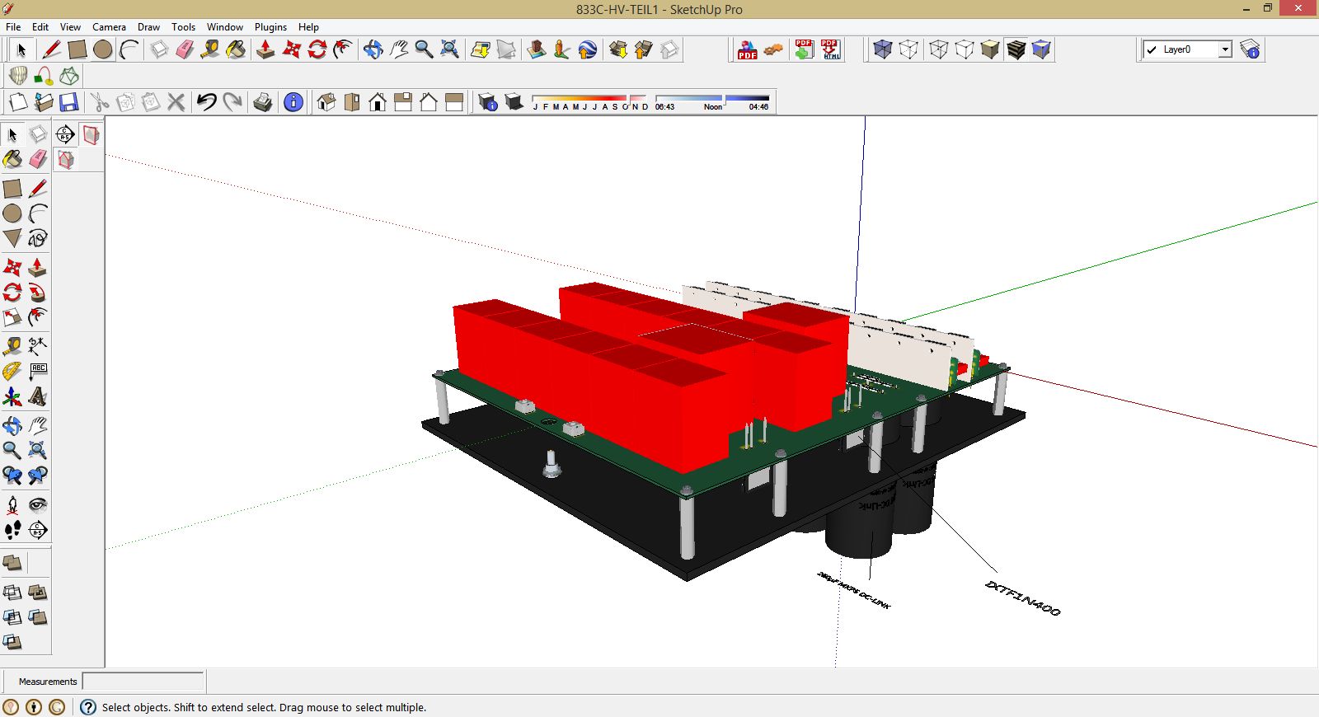Open the Plugins menu
The image size is (1319, 717).
pyautogui.click(x=270, y=27)
